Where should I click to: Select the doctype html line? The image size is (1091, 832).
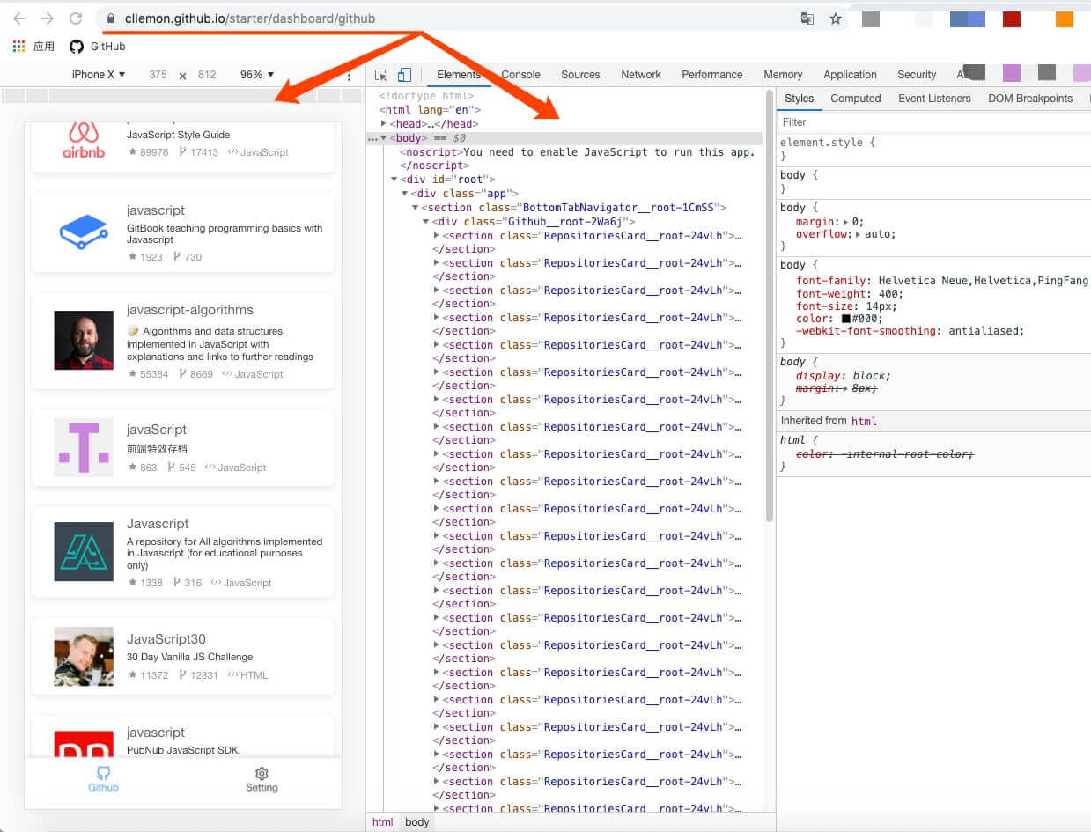pyautogui.click(x=426, y=96)
